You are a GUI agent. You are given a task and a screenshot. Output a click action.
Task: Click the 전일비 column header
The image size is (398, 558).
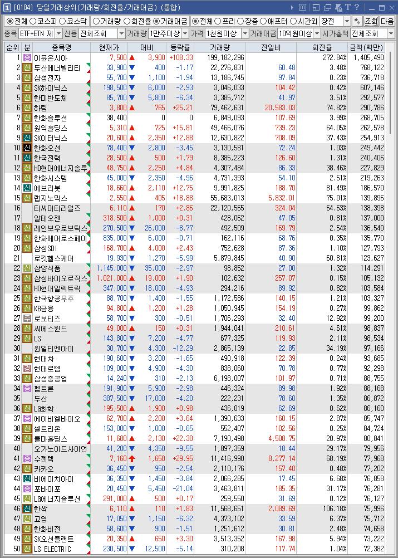coord(271,47)
